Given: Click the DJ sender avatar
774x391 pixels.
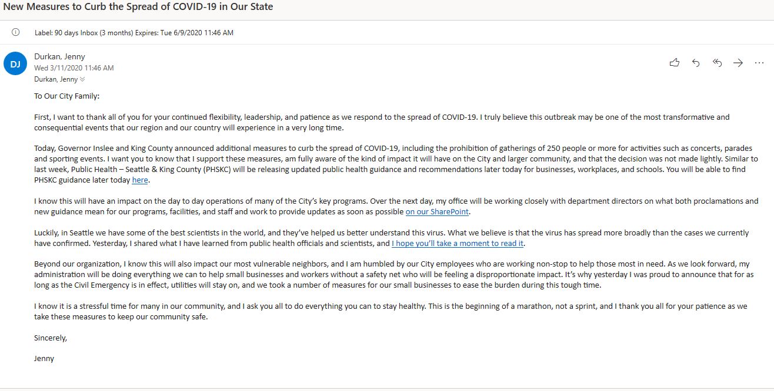Looking at the screenshot, I should pyautogui.click(x=15, y=64).
